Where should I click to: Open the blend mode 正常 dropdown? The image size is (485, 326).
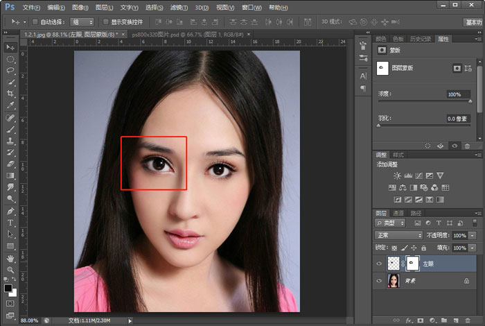pyautogui.click(x=398, y=236)
